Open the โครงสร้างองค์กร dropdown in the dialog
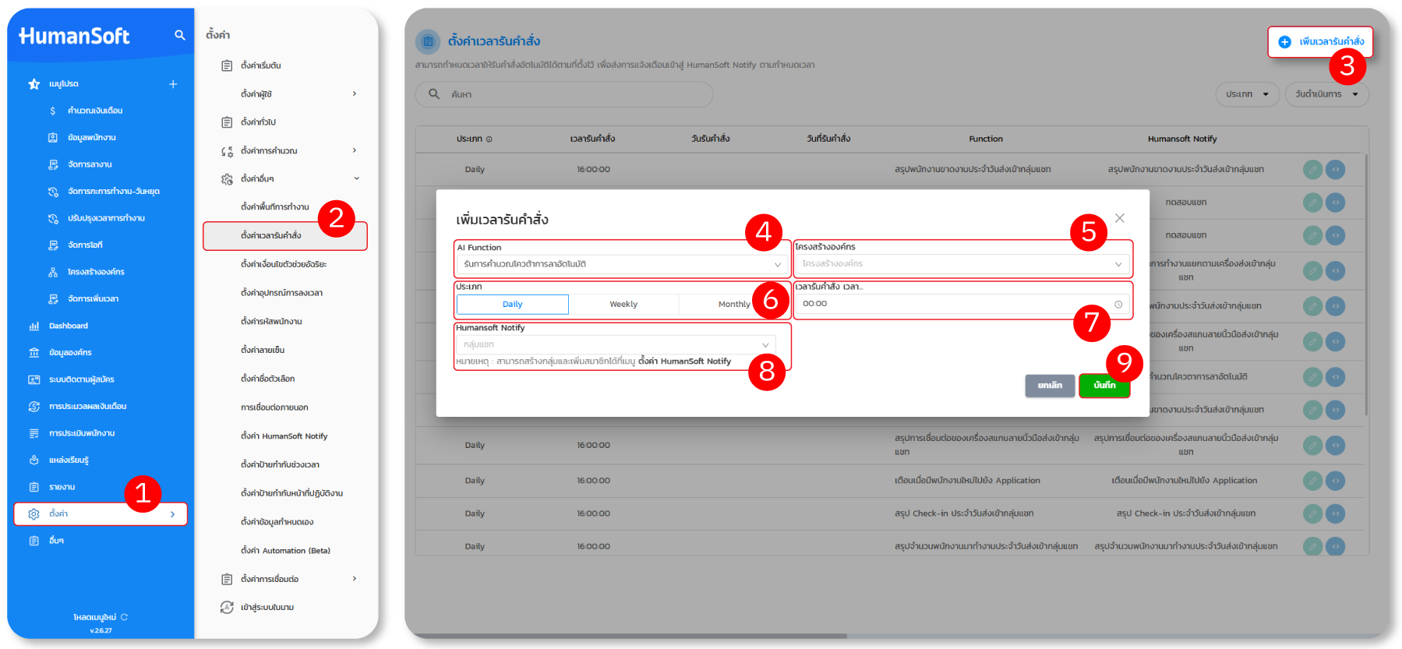Screen dimensions: 1402x649 pos(962,264)
